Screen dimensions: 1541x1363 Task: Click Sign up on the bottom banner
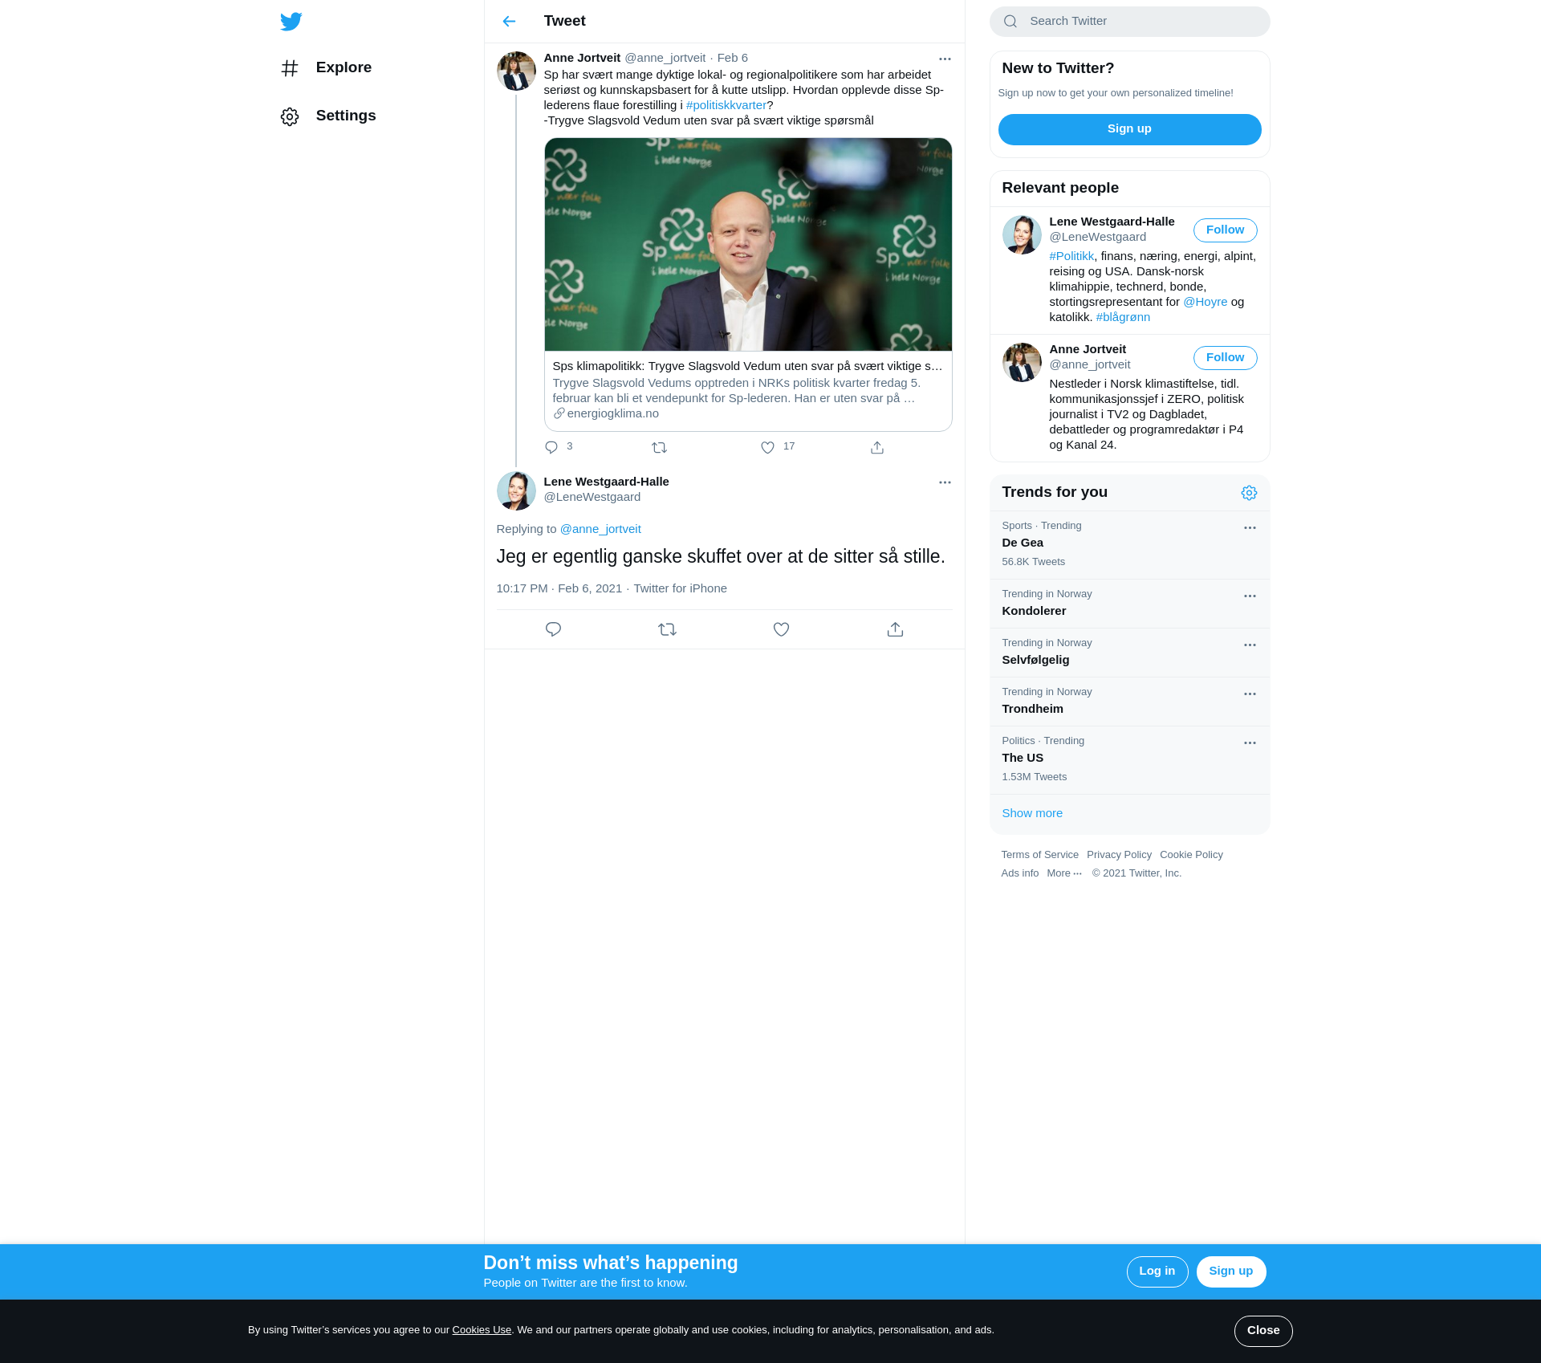1230,1271
